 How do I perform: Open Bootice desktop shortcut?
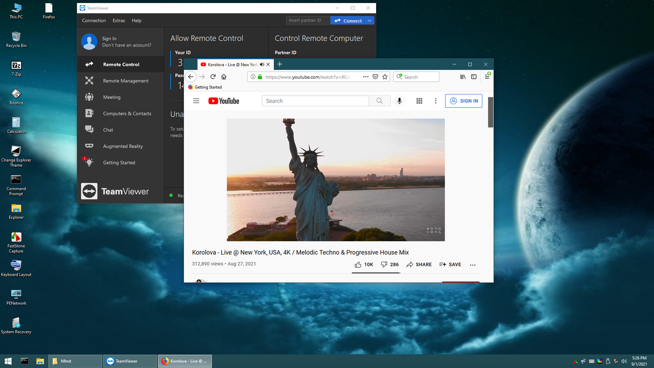(16, 97)
